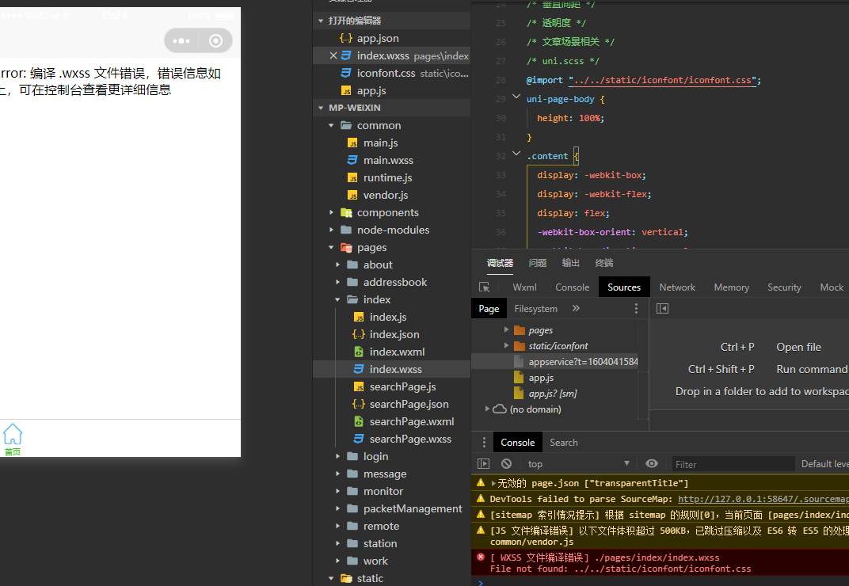Show more Sources navigator tabs chevron
The height and width of the screenshot is (586, 849).
(x=576, y=308)
